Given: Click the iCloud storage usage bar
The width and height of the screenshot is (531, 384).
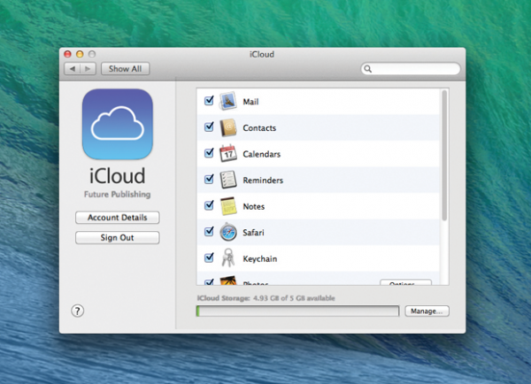Looking at the screenshot, I should (x=297, y=311).
